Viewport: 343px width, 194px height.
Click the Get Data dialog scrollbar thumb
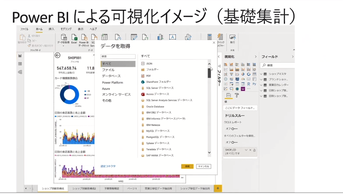[209, 73]
